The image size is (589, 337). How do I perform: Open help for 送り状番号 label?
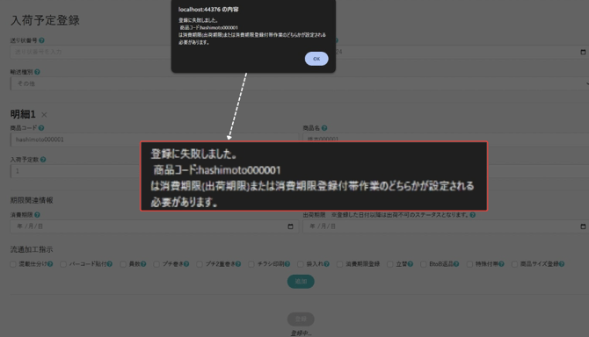click(x=41, y=40)
